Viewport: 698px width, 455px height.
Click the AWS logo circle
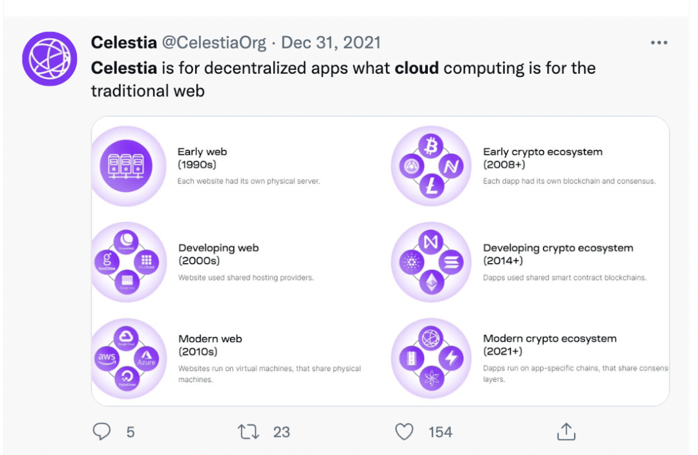(x=106, y=358)
